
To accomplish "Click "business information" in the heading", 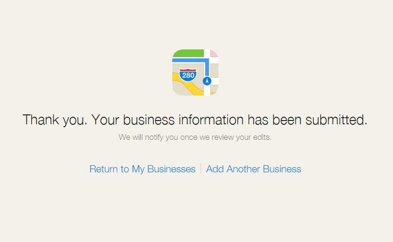I will click(183, 120).
